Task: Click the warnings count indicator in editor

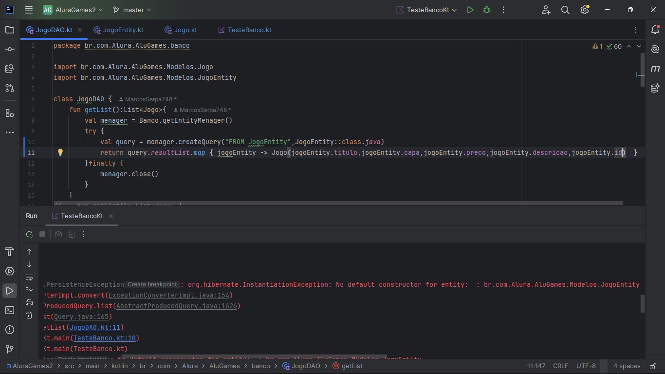Action: click(x=598, y=46)
